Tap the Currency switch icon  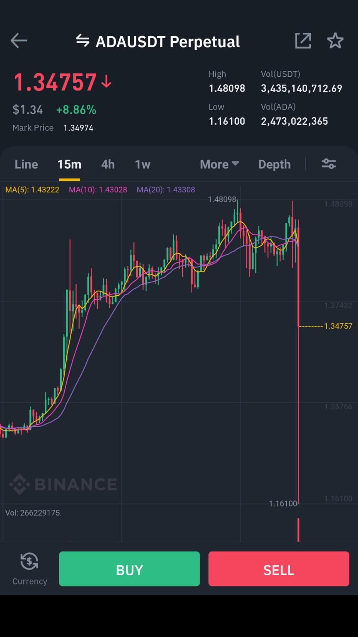[29, 562]
